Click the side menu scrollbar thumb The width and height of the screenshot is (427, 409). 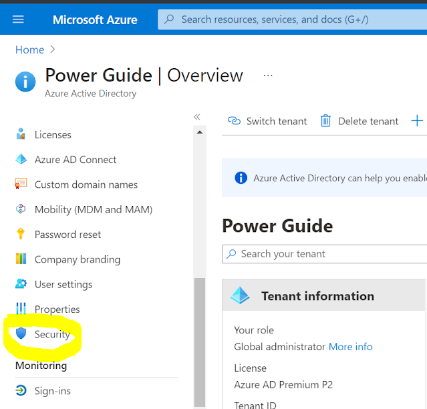pos(200,342)
